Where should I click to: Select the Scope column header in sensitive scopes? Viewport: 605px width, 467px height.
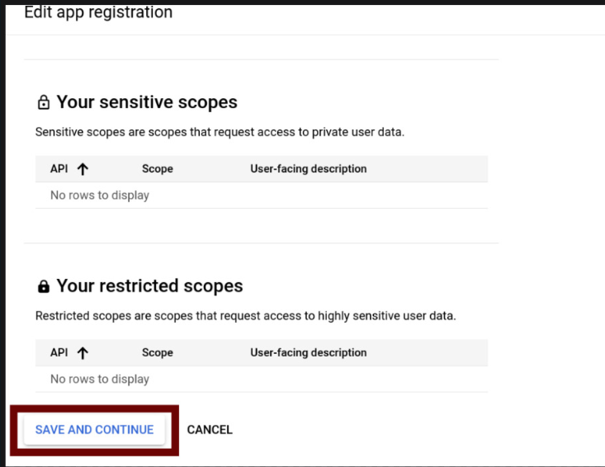(157, 169)
